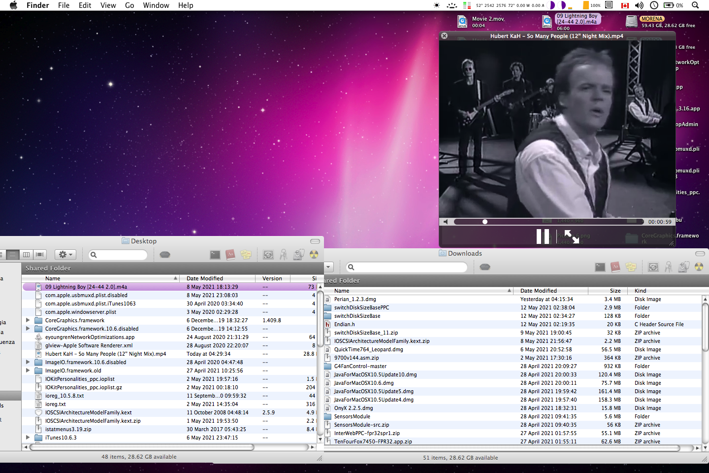Switch Desktop window to Cover Flow view
The image size is (709, 473).
40,255
